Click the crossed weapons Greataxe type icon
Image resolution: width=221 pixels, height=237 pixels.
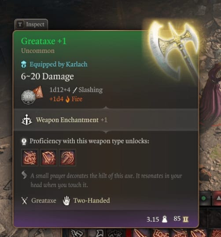(x=24, y=201)
